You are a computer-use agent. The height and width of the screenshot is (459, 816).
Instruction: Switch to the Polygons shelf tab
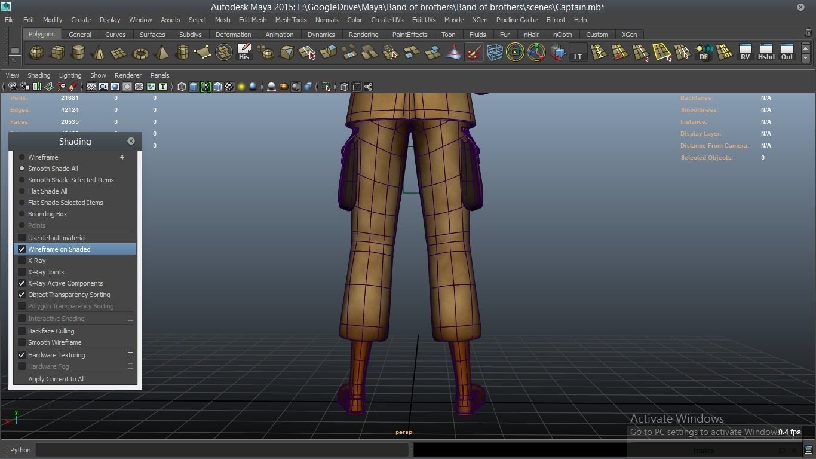[41, 35]
